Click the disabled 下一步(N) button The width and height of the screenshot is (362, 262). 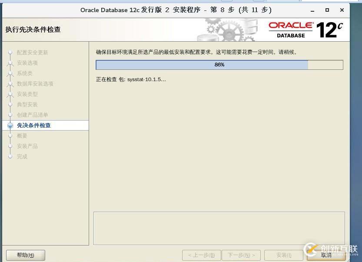click(x=241, y=255)
